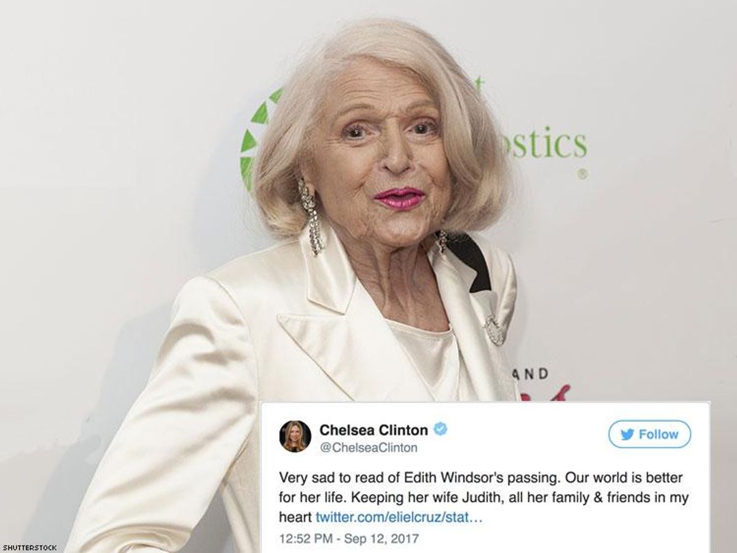This screenshot has width=737, height=553.
Task: Click the Twitter bird icon inside Follow
Action: pyautogui.click(x=627, y=435)
